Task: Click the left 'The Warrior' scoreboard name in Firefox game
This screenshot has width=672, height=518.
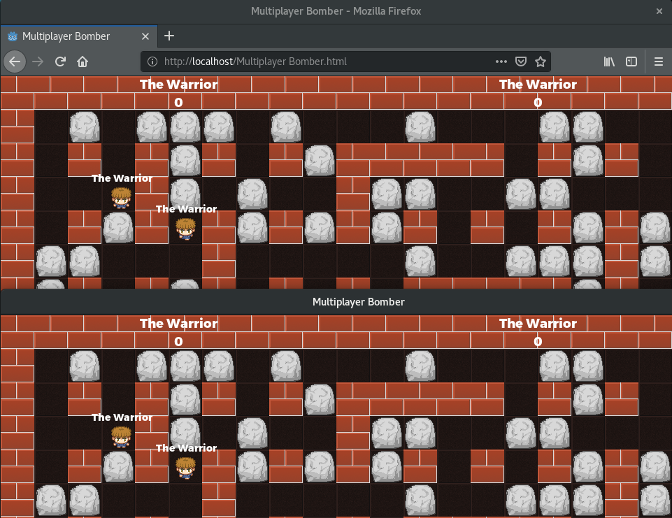Action: (179, 85)
